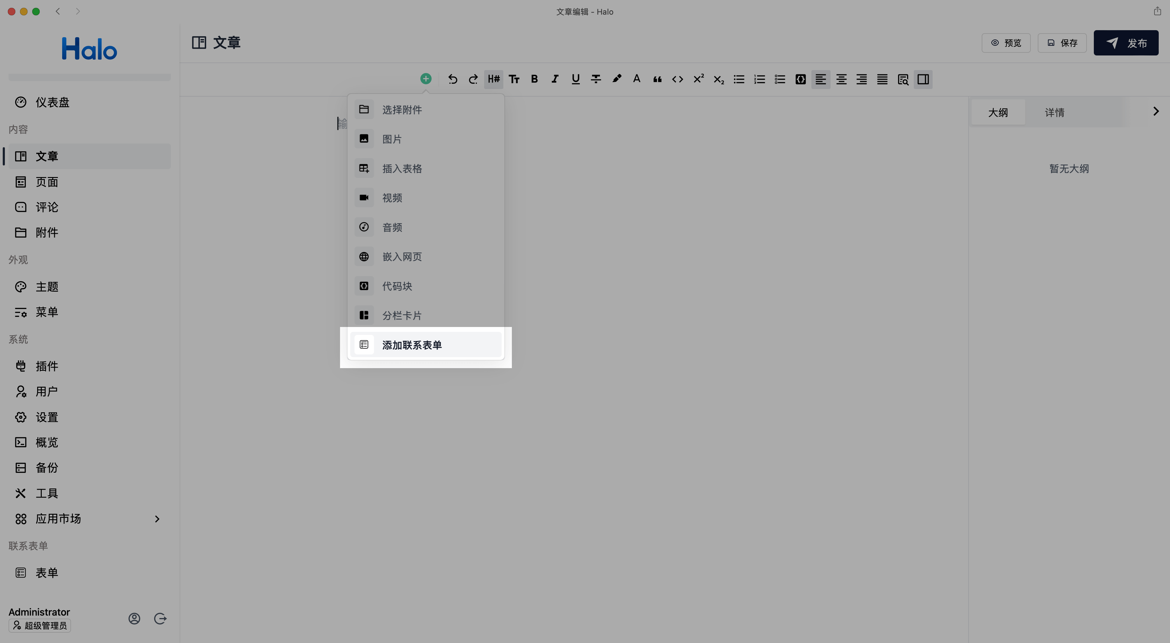Choose 嵌入网页 from insert menu
Viewport: 1170px width, 643px height.
click(426, 256)
